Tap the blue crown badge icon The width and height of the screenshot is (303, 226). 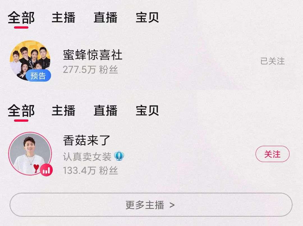tap(119, 156)
